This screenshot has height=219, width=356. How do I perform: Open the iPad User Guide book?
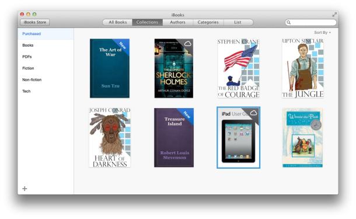coord(238,138)
